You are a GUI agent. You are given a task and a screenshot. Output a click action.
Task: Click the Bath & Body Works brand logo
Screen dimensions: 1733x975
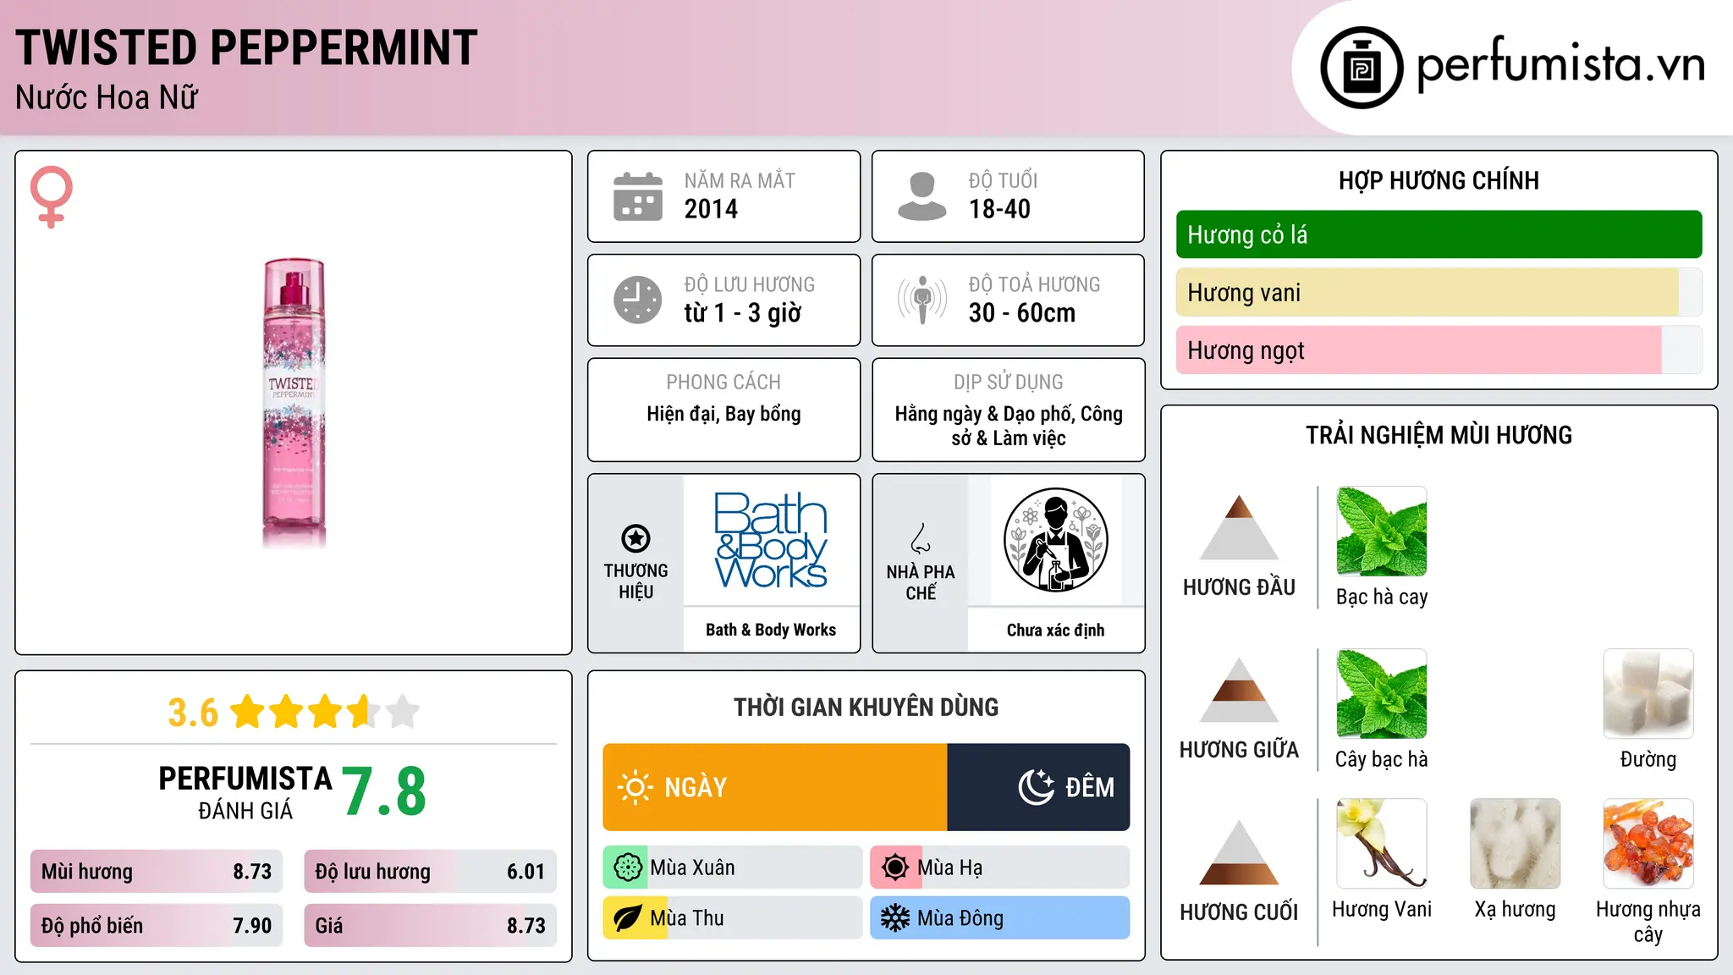[x=771, y=540]
